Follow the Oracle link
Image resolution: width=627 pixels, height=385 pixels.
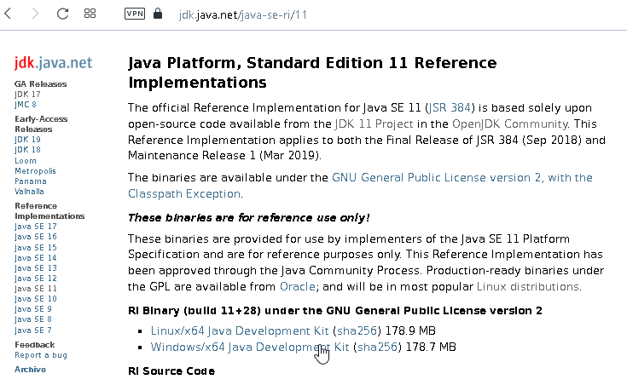[298, 287]
